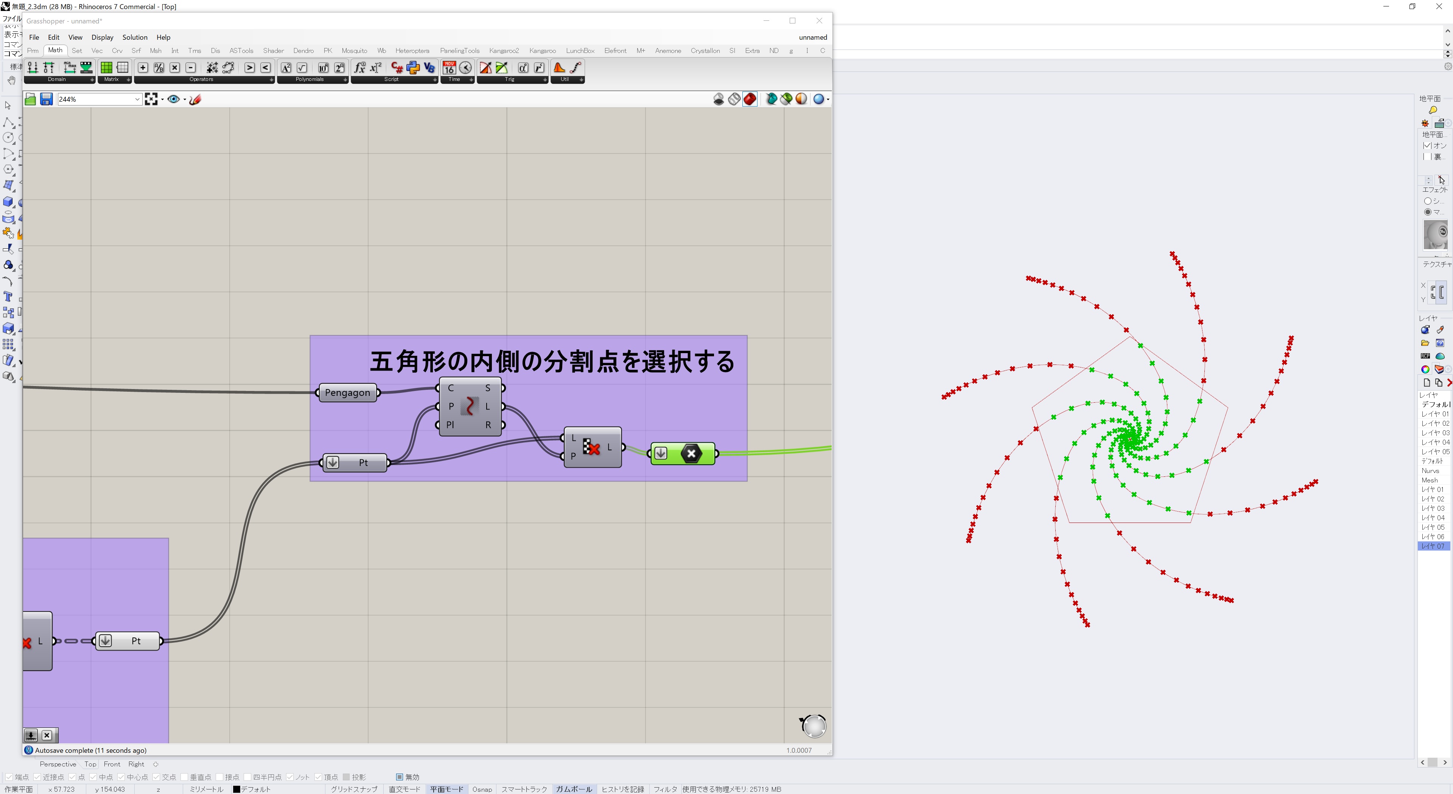The image size is (1453, 794).
Task: Expand the Operators panel dropdown
Action: 271,79
